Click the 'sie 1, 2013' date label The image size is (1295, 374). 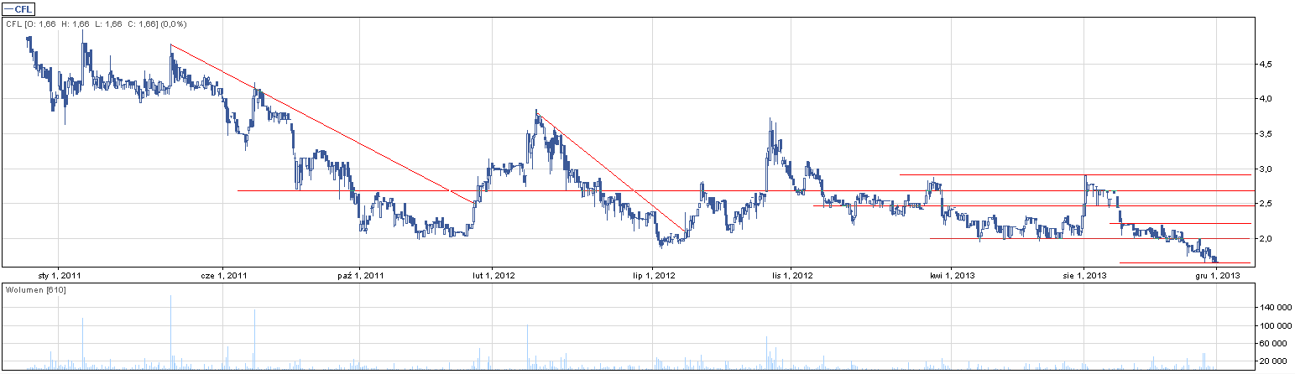point(1084,274)
